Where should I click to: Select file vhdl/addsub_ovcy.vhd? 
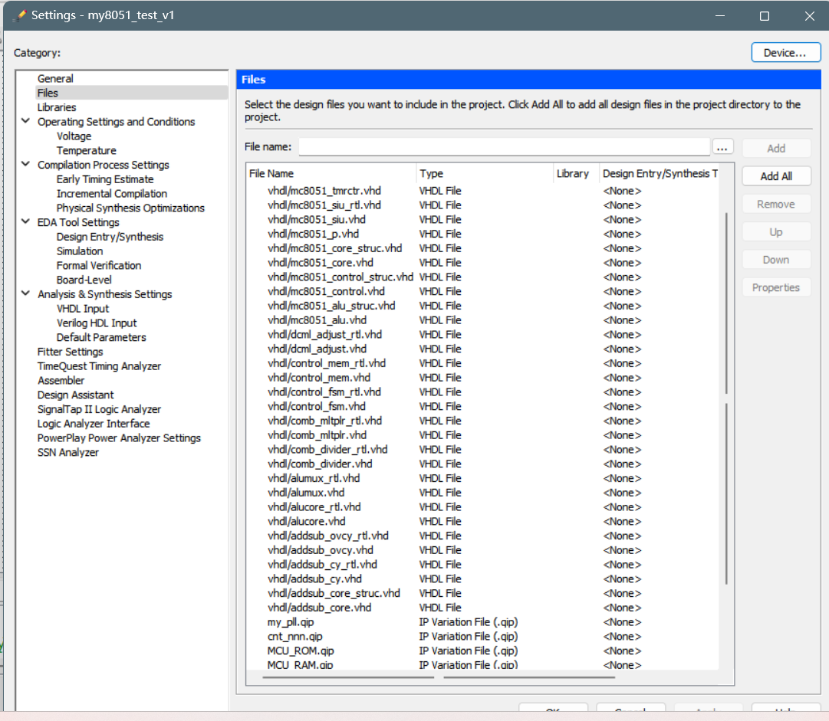click(x=321, y=550)
